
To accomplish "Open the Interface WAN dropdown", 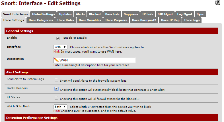I will pos(60,47).
